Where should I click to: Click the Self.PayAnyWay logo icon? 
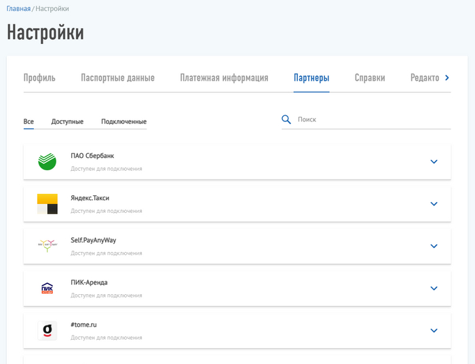pos(47,245)
